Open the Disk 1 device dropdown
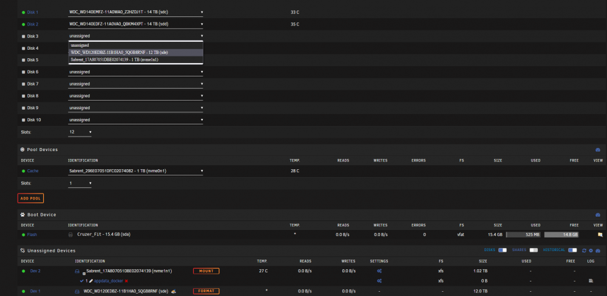This screenshot has height=296, width=607. tap(135, 12)
